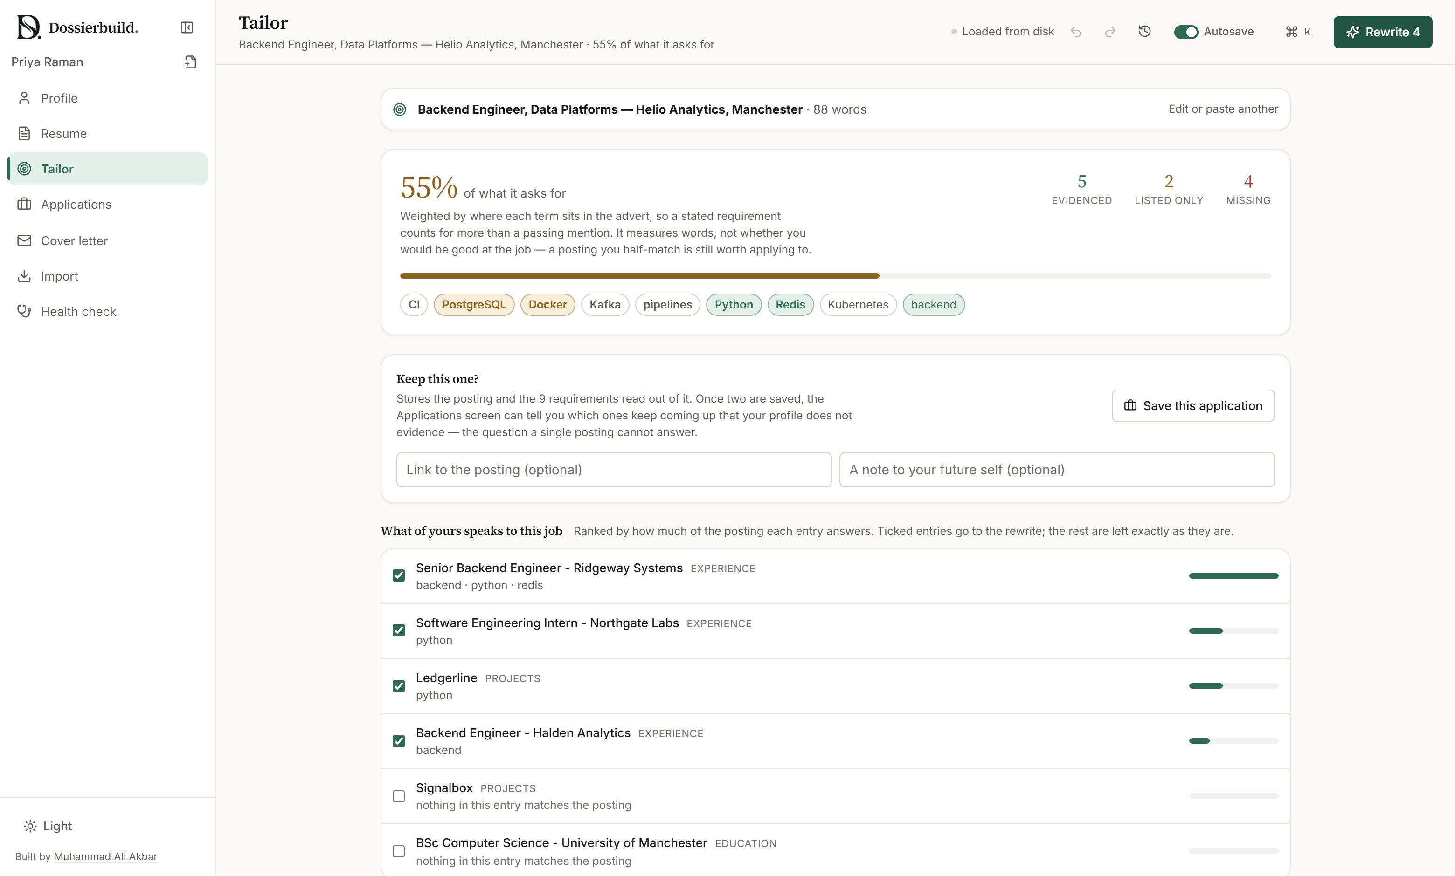Click the CI keyword chip
Image resolution: width=1455 pixels, height=876 pixels.
414,304
